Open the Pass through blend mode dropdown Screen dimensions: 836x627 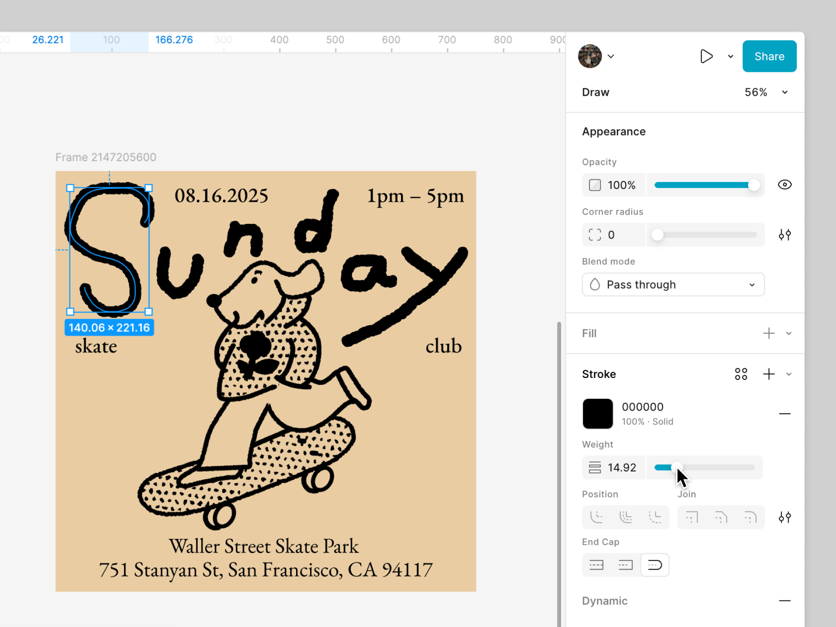tap(673, 285)
